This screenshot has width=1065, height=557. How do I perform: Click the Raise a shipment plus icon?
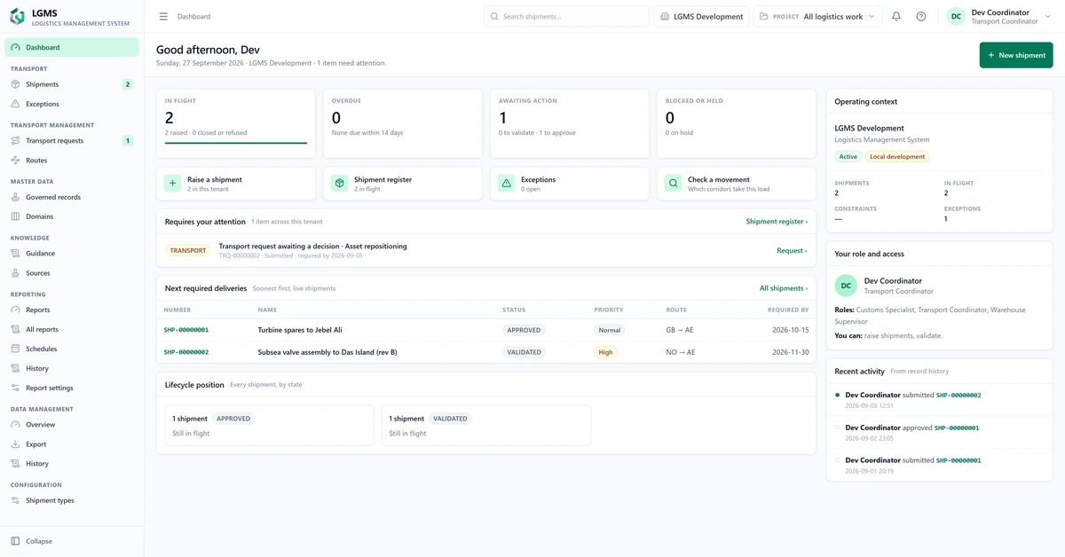[x=172, y=184]
